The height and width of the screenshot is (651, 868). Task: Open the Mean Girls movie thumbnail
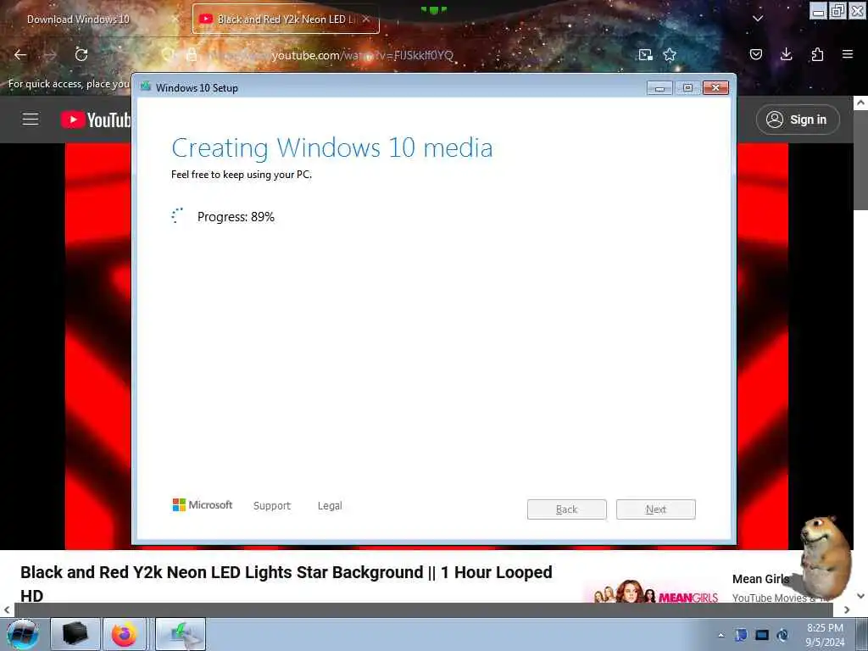coord(655,591)
